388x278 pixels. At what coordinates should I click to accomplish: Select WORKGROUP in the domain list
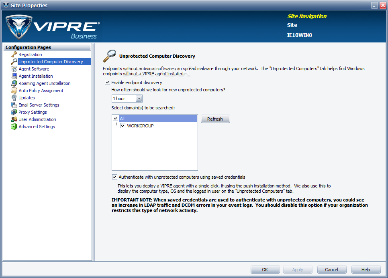pyautogui.click(x=140, y=126)
